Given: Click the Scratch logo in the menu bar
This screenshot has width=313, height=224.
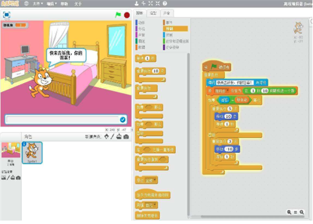Looking at the screenshot, I should click(10, 4).
